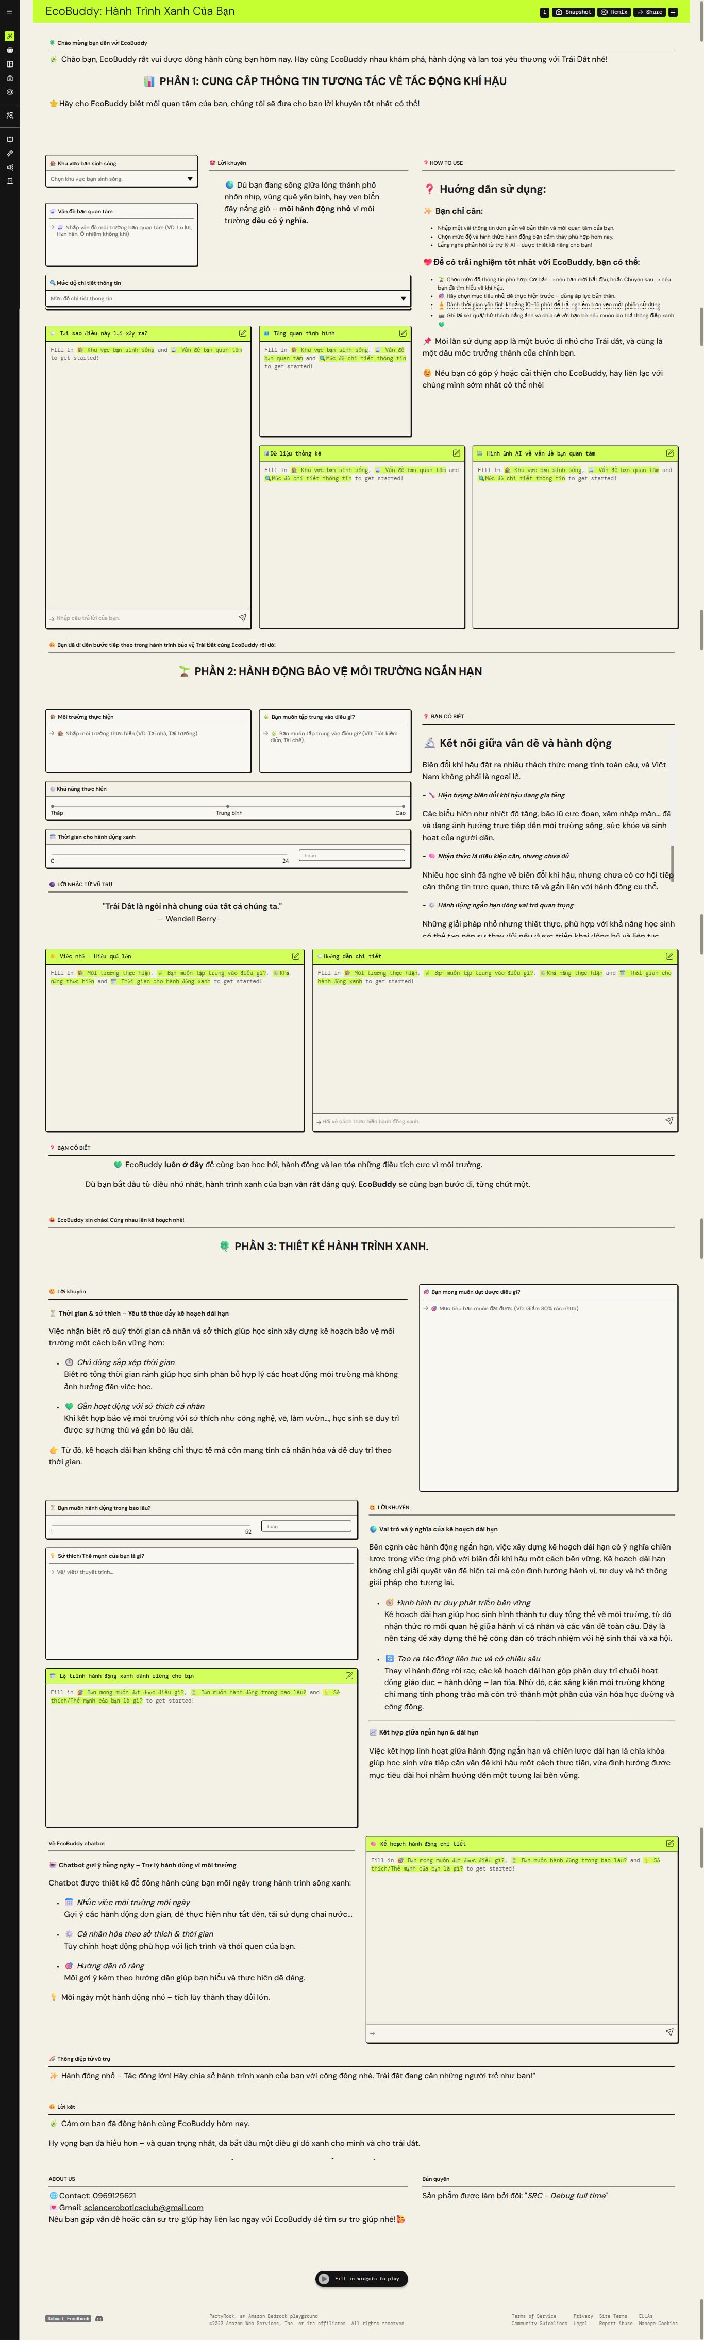
Task: Click the sparkle diamond icon in sidebar
Action: tap(9, 153)
